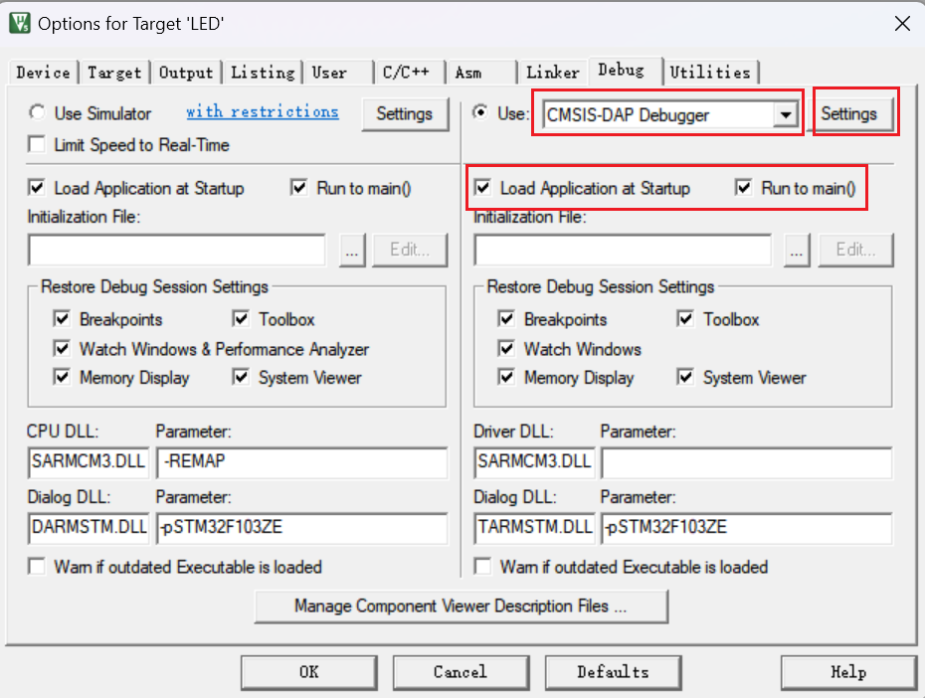Toggle simulator Memory Display checkbox
The width and height of the screenshot is (925, 698).
62,377
